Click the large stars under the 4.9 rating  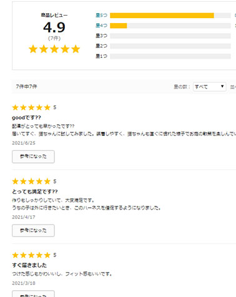(54, 49)
